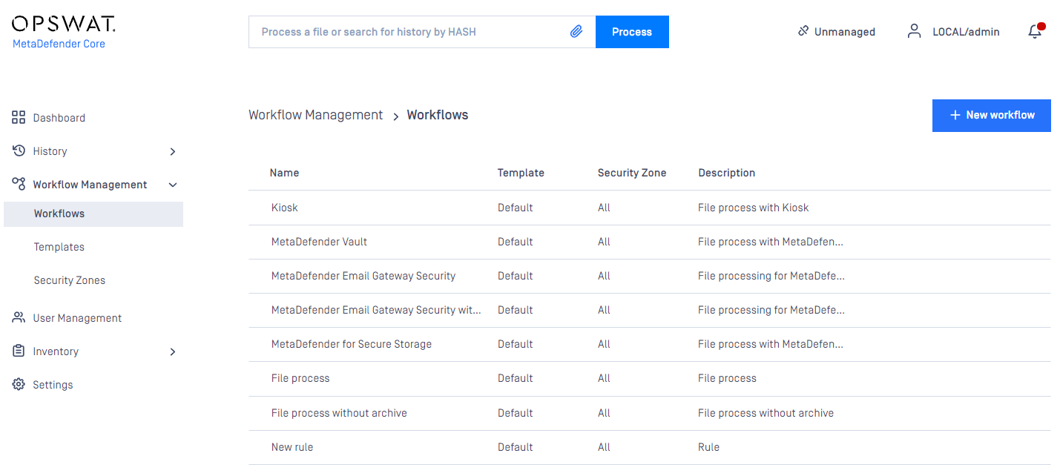Go to User Management
Viewport: 1060px width, 476px height.
click(77, 318)
